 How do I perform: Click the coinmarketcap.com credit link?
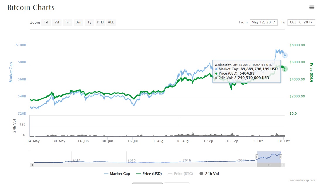(x=302, y=180)
